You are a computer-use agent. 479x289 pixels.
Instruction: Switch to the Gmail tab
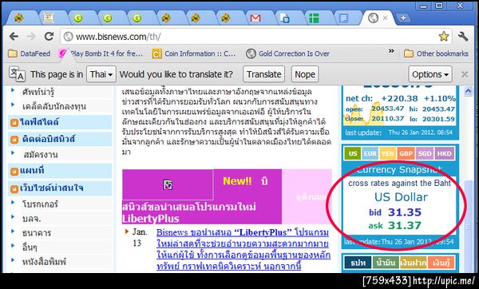[x=255, y=18]
